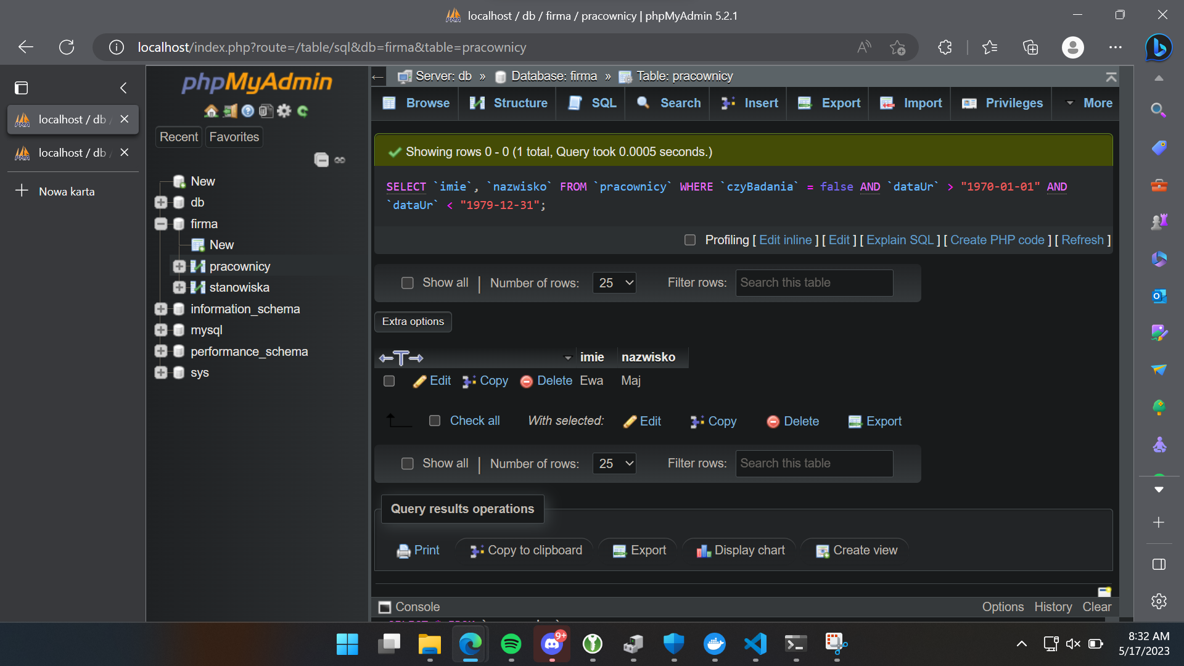1184x666 pixels.
Task: Select the Ewa Maj row checkbox
Action: (389, 381)
